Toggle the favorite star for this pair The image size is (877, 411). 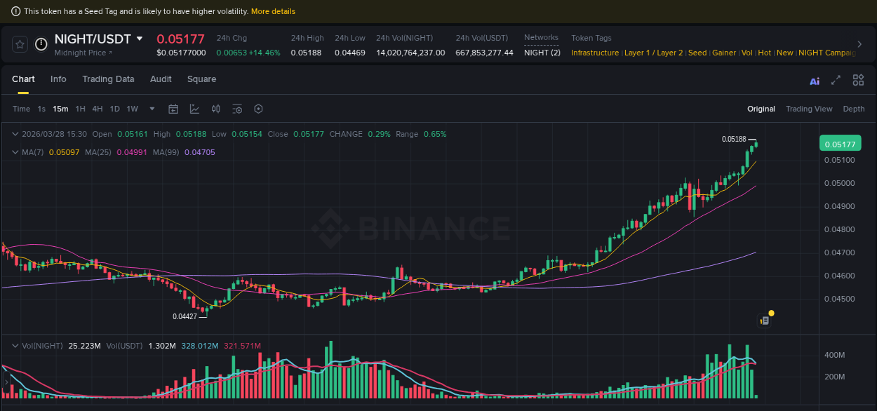[x=19, y=44]
